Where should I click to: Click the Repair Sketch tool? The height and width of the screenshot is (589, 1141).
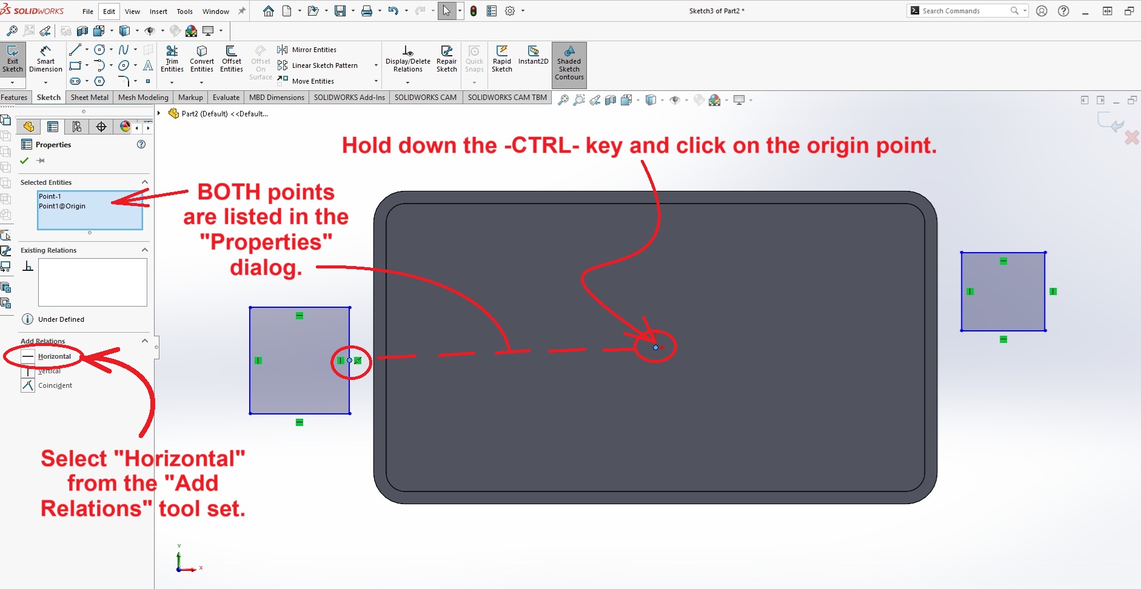(x=447, y=59)
